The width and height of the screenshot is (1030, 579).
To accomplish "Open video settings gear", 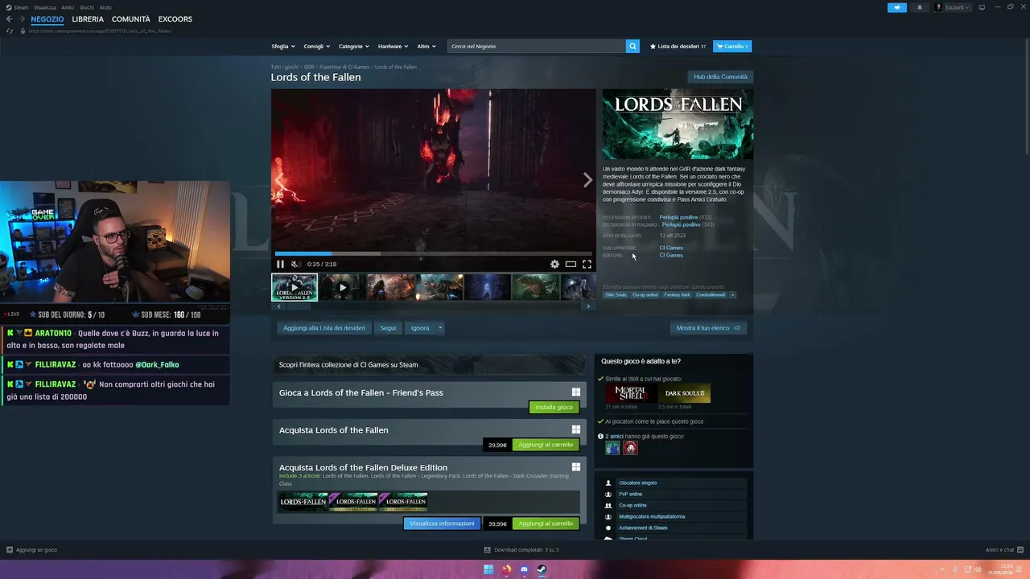I will click(x=554, y=264).
